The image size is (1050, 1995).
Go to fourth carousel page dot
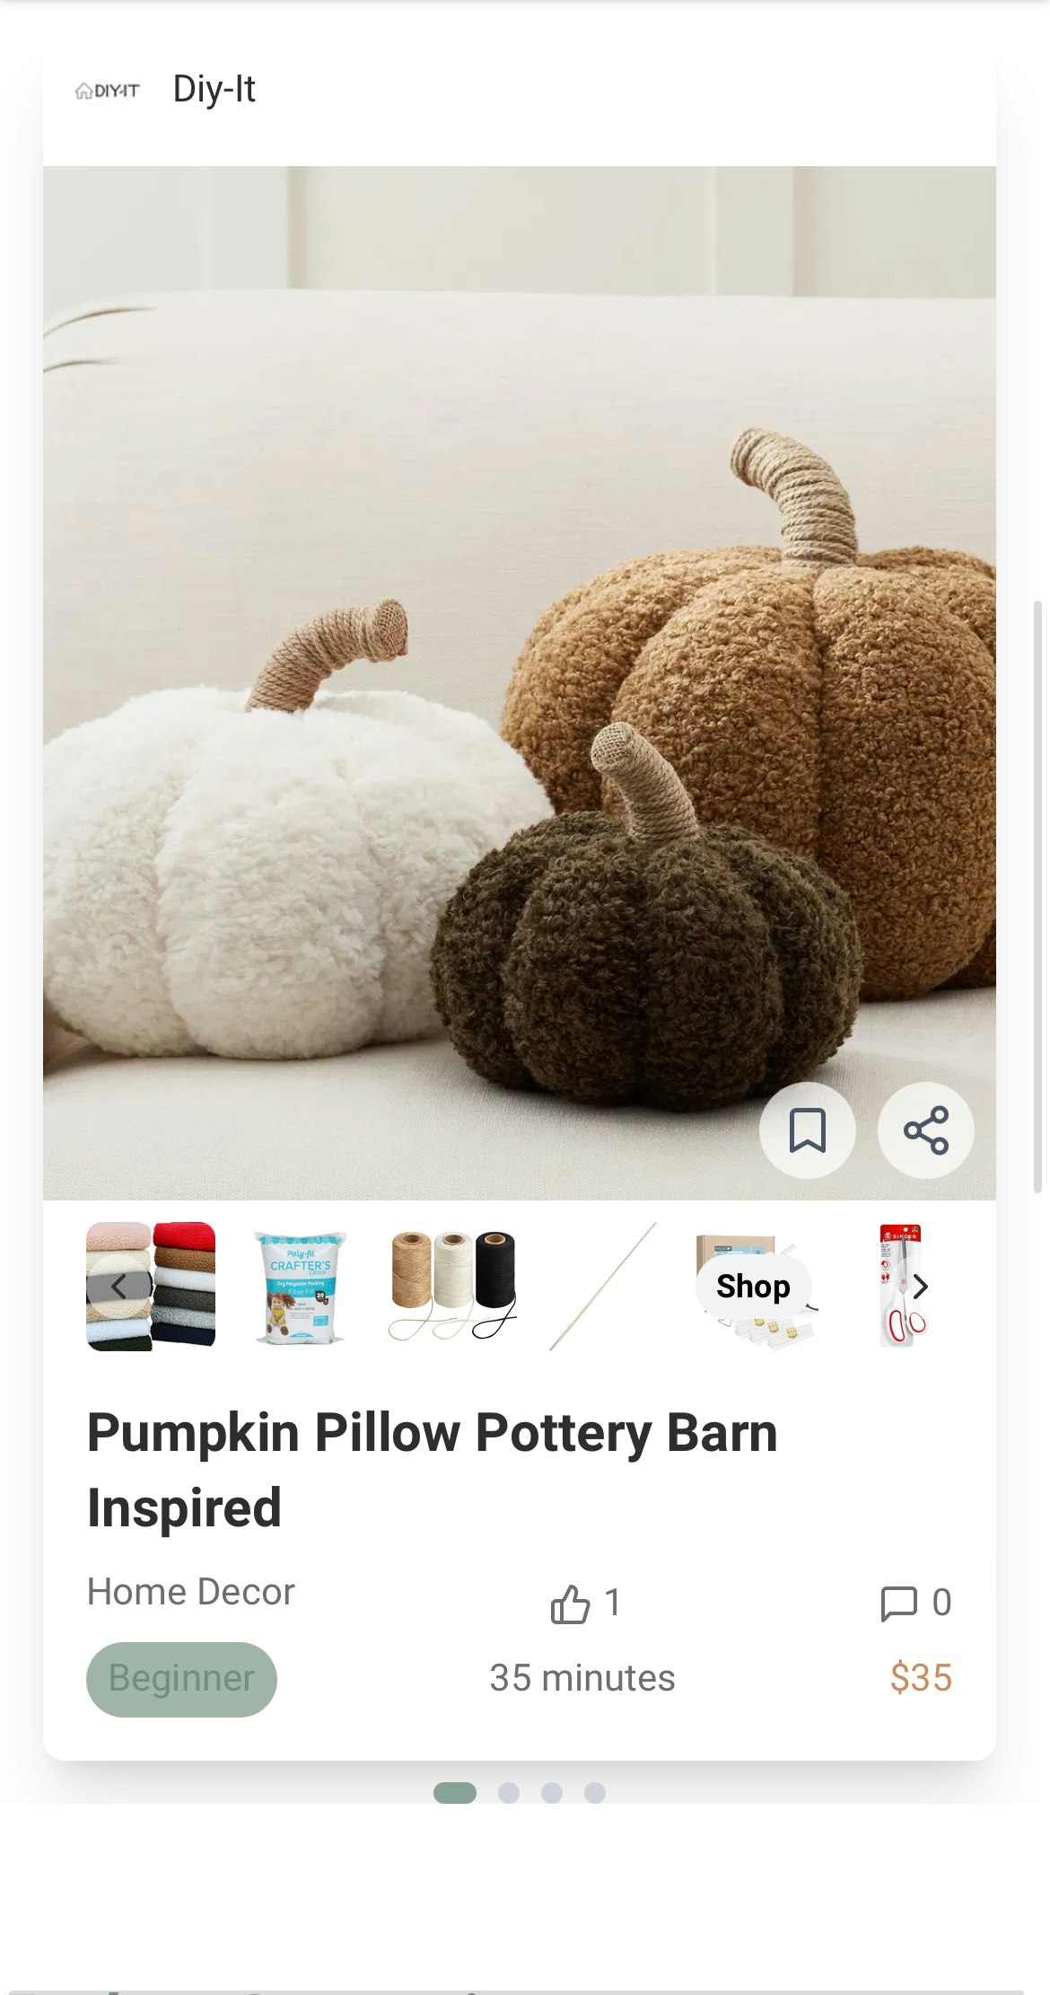[595, 1793]
